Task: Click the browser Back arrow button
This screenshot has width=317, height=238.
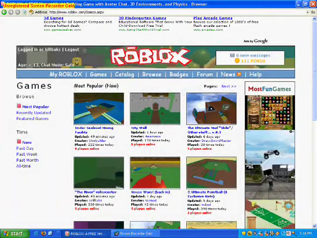Action: tap(4, 12)
